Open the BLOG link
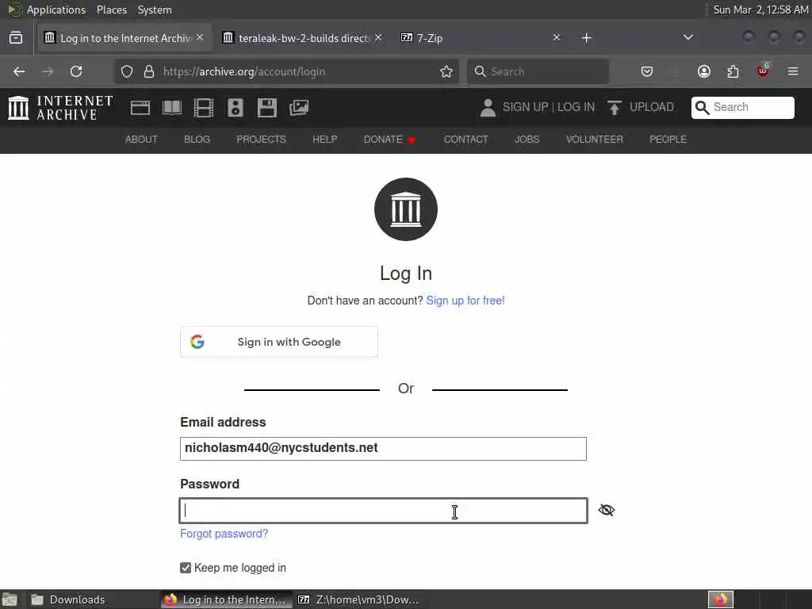812x609 pixels. pyautogui.click(x=197, y=140)
